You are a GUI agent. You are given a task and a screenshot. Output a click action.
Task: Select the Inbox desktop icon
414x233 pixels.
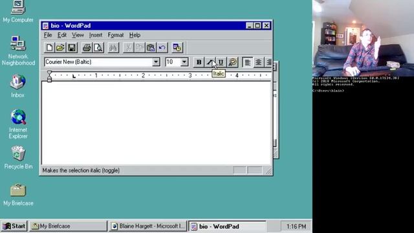click(x=17, y=86)
